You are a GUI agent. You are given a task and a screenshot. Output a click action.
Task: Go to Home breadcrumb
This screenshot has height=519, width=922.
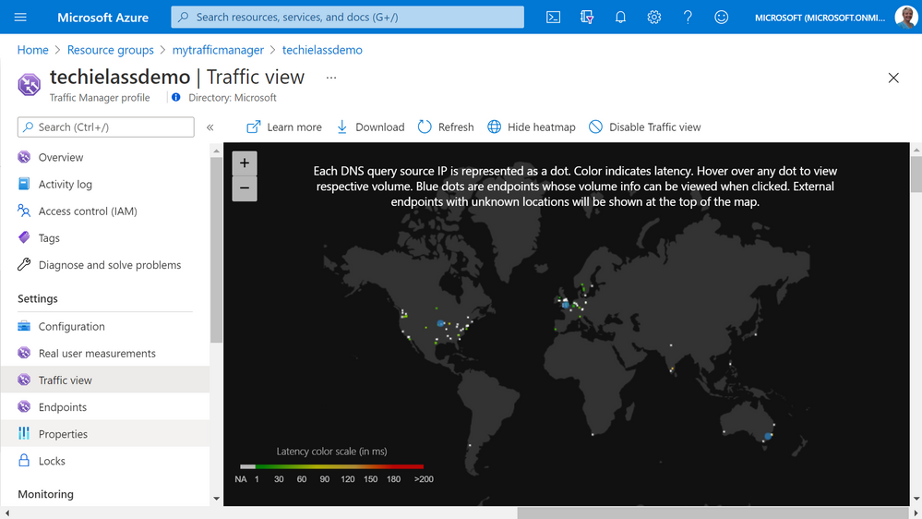(33, 50)
